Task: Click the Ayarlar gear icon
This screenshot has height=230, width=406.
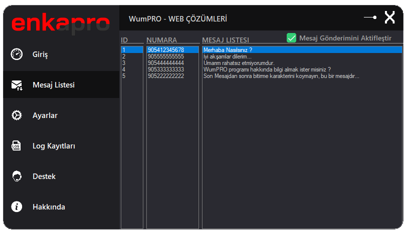Action: tap(17, 115)
